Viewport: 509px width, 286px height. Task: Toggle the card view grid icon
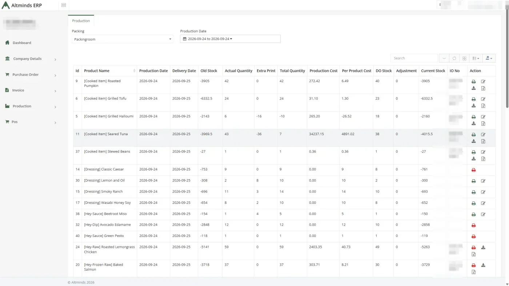(x=464, y=58)
